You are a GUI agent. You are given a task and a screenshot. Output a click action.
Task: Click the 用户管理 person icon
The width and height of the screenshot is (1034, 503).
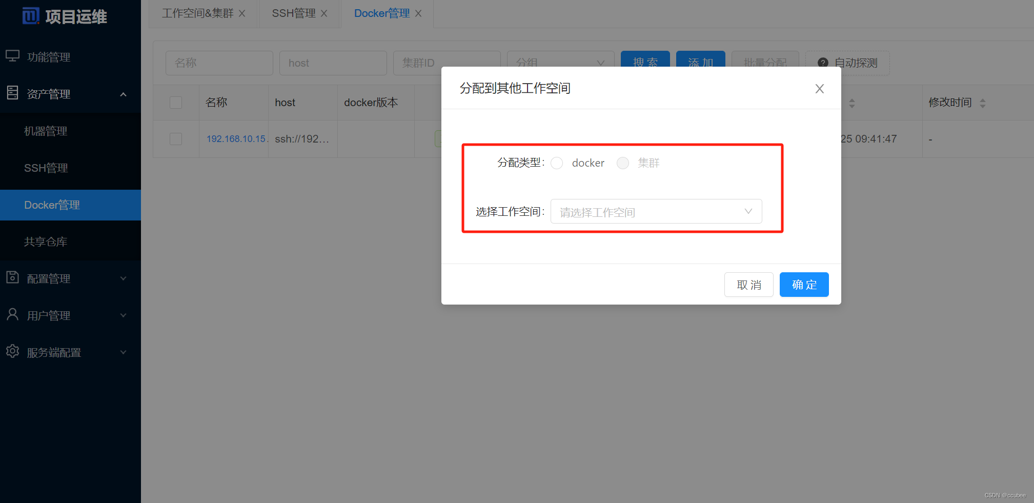pos(13,314)
